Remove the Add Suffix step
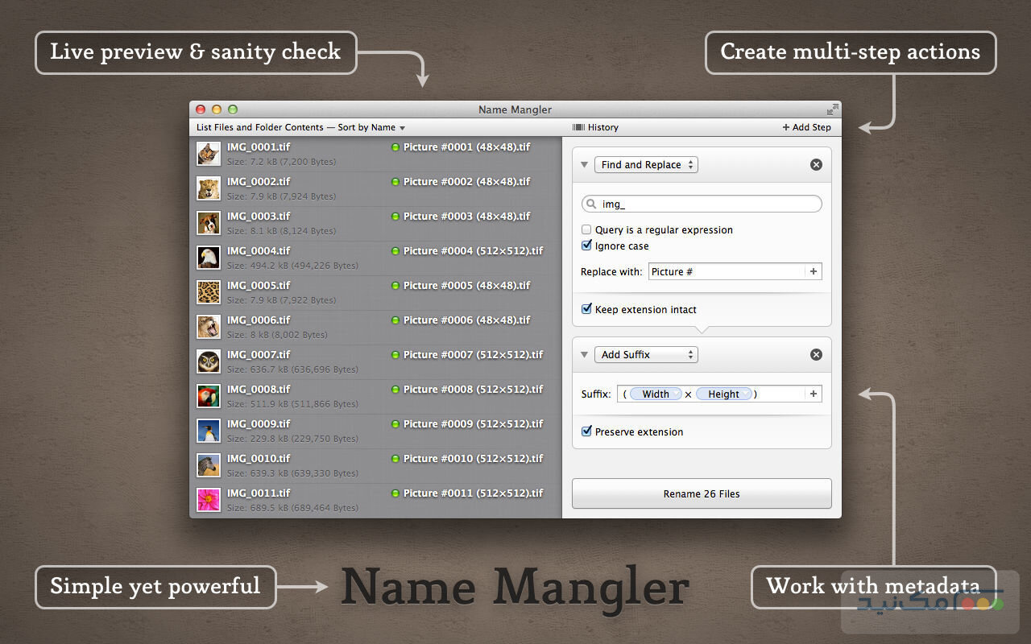 tap(816, 354)
